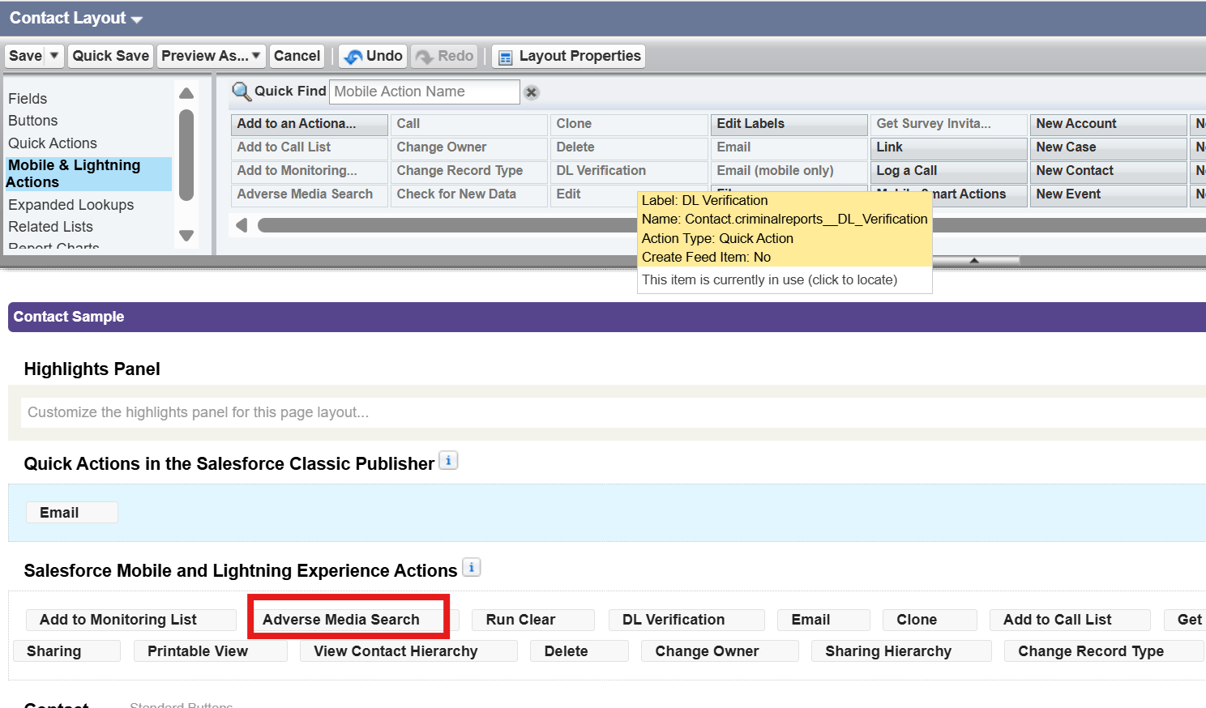1206x708 pixels.
Task: Click the Save button
Action: [x=25, y=56]
